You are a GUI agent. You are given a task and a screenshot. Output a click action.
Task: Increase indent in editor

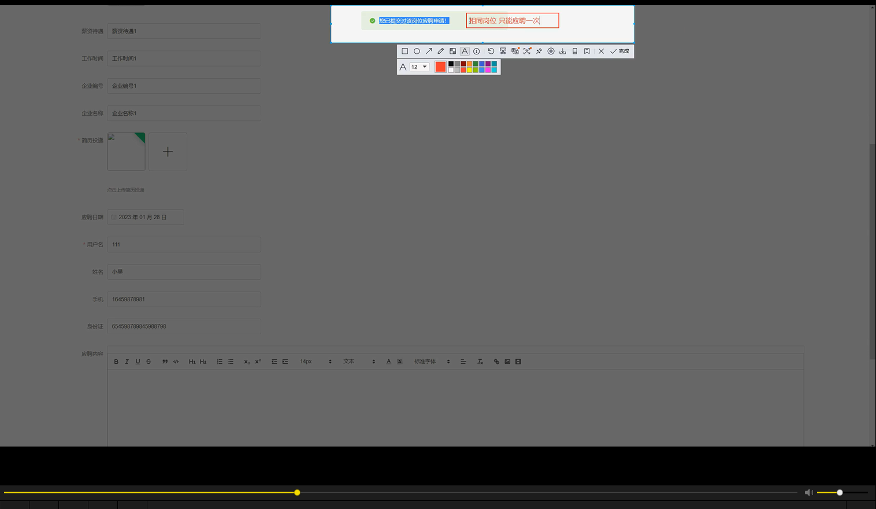click(285, 362)
